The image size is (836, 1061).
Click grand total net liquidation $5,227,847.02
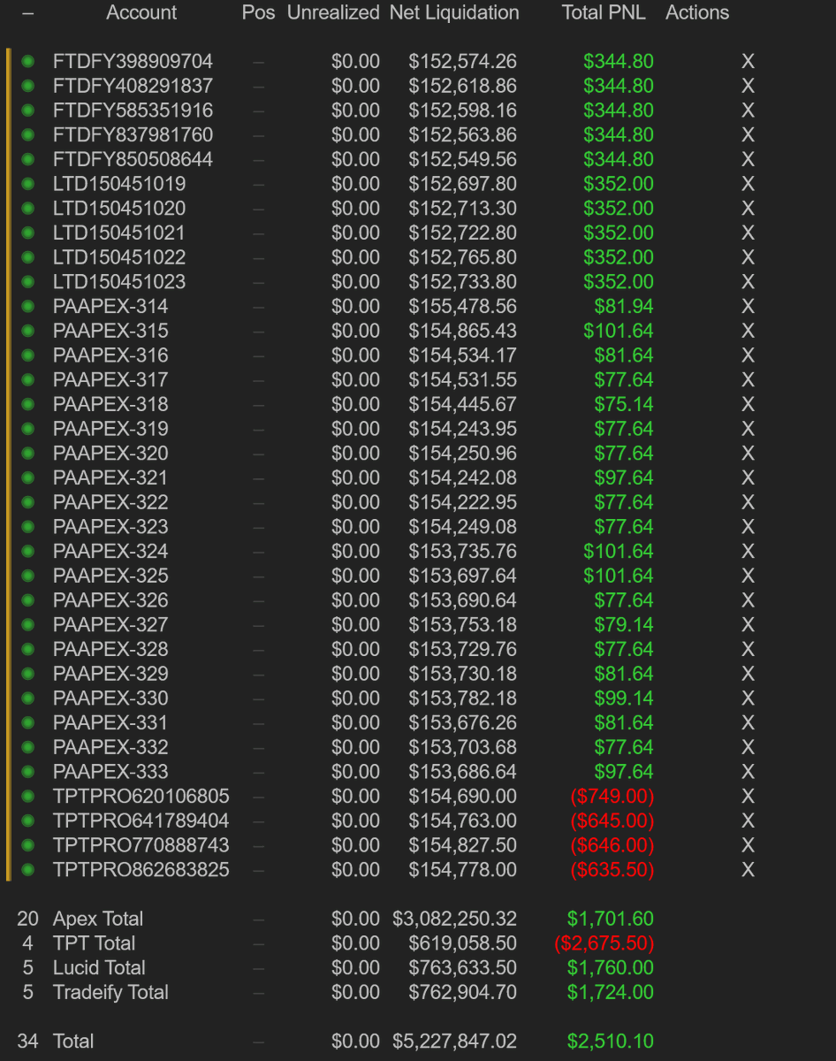(455, 1042)
